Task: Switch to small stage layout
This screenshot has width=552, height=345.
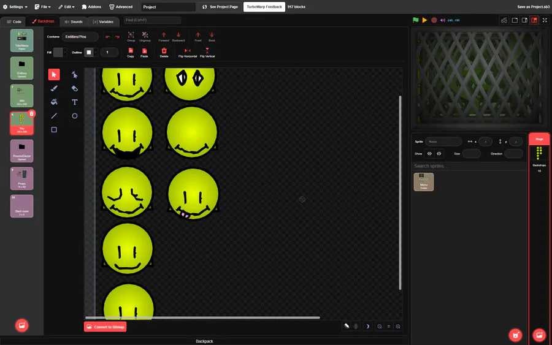Action: tap(515, 20)
